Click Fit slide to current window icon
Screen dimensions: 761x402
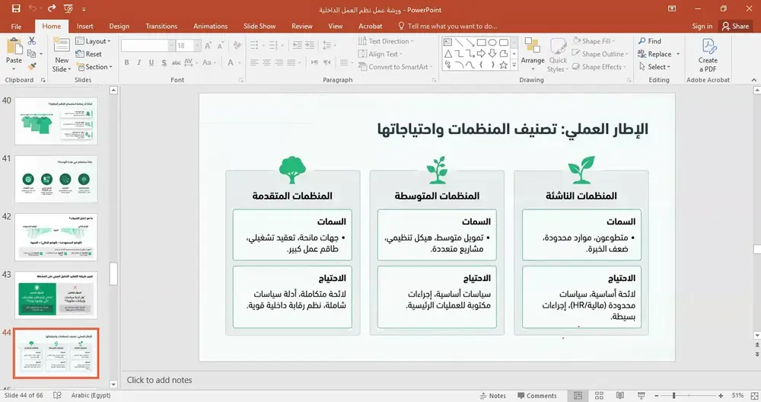pyautogui.click(x=754, y=396)
